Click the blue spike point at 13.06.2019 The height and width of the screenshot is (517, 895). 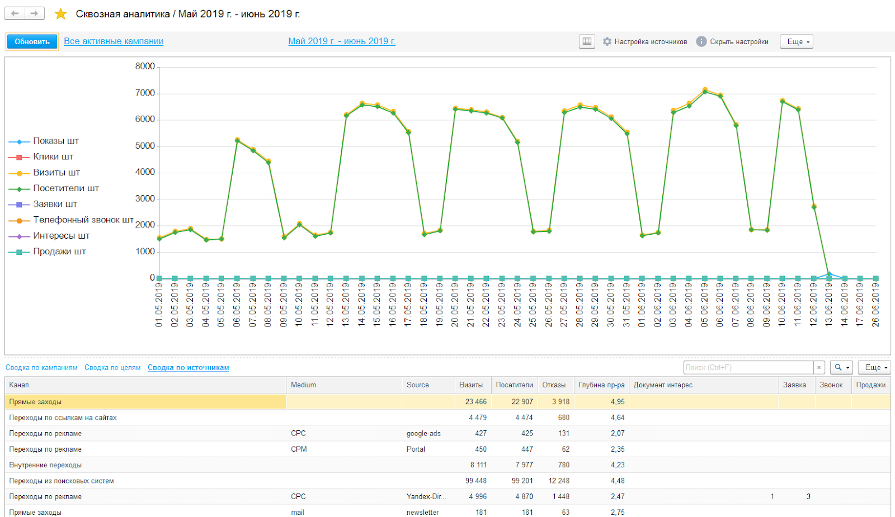click(x=829, y=274)
